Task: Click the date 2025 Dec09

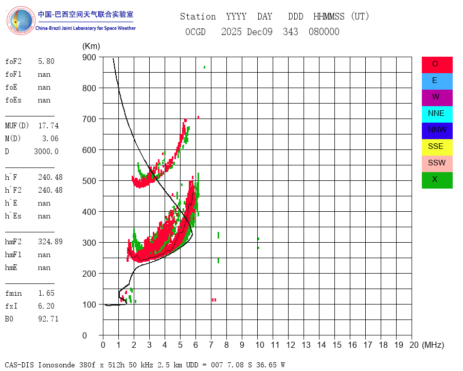Action: coord(247,31)
